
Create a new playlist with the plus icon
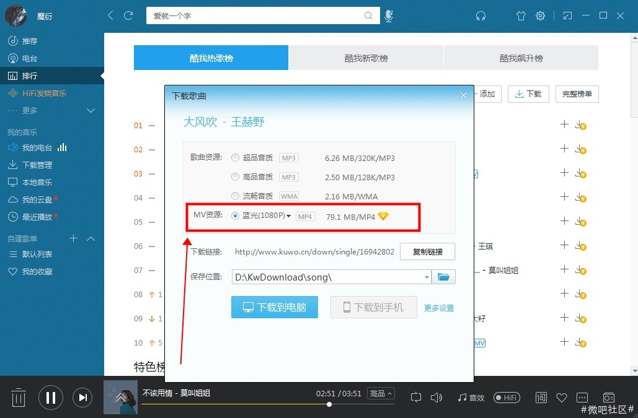(73, 238)
